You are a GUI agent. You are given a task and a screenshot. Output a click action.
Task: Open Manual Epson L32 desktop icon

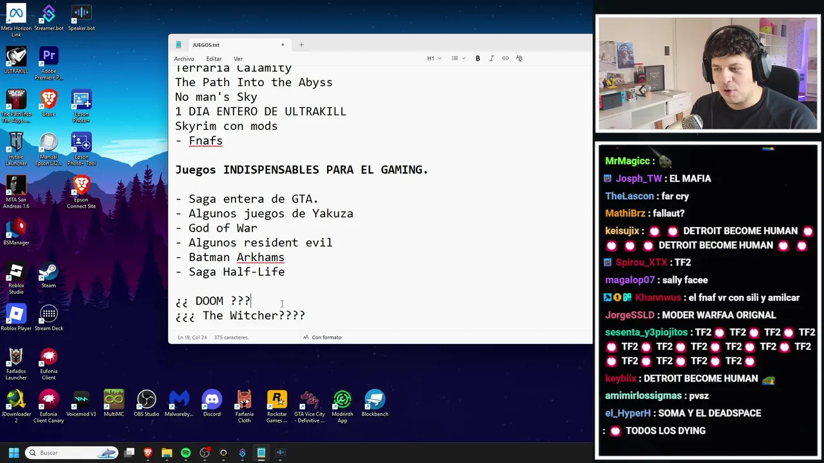(49, 149)
